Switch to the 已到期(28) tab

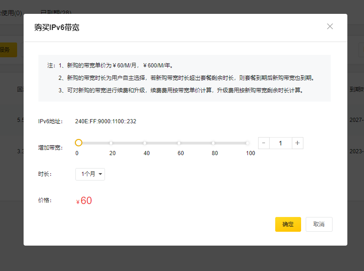56,12
